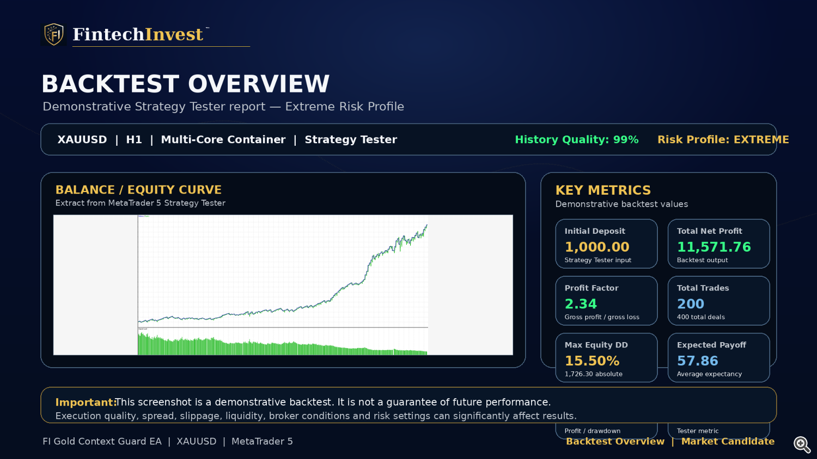817x459 pixels.
Task: Click the magnifier zoom icon
Action: click(x=802, y=444)
